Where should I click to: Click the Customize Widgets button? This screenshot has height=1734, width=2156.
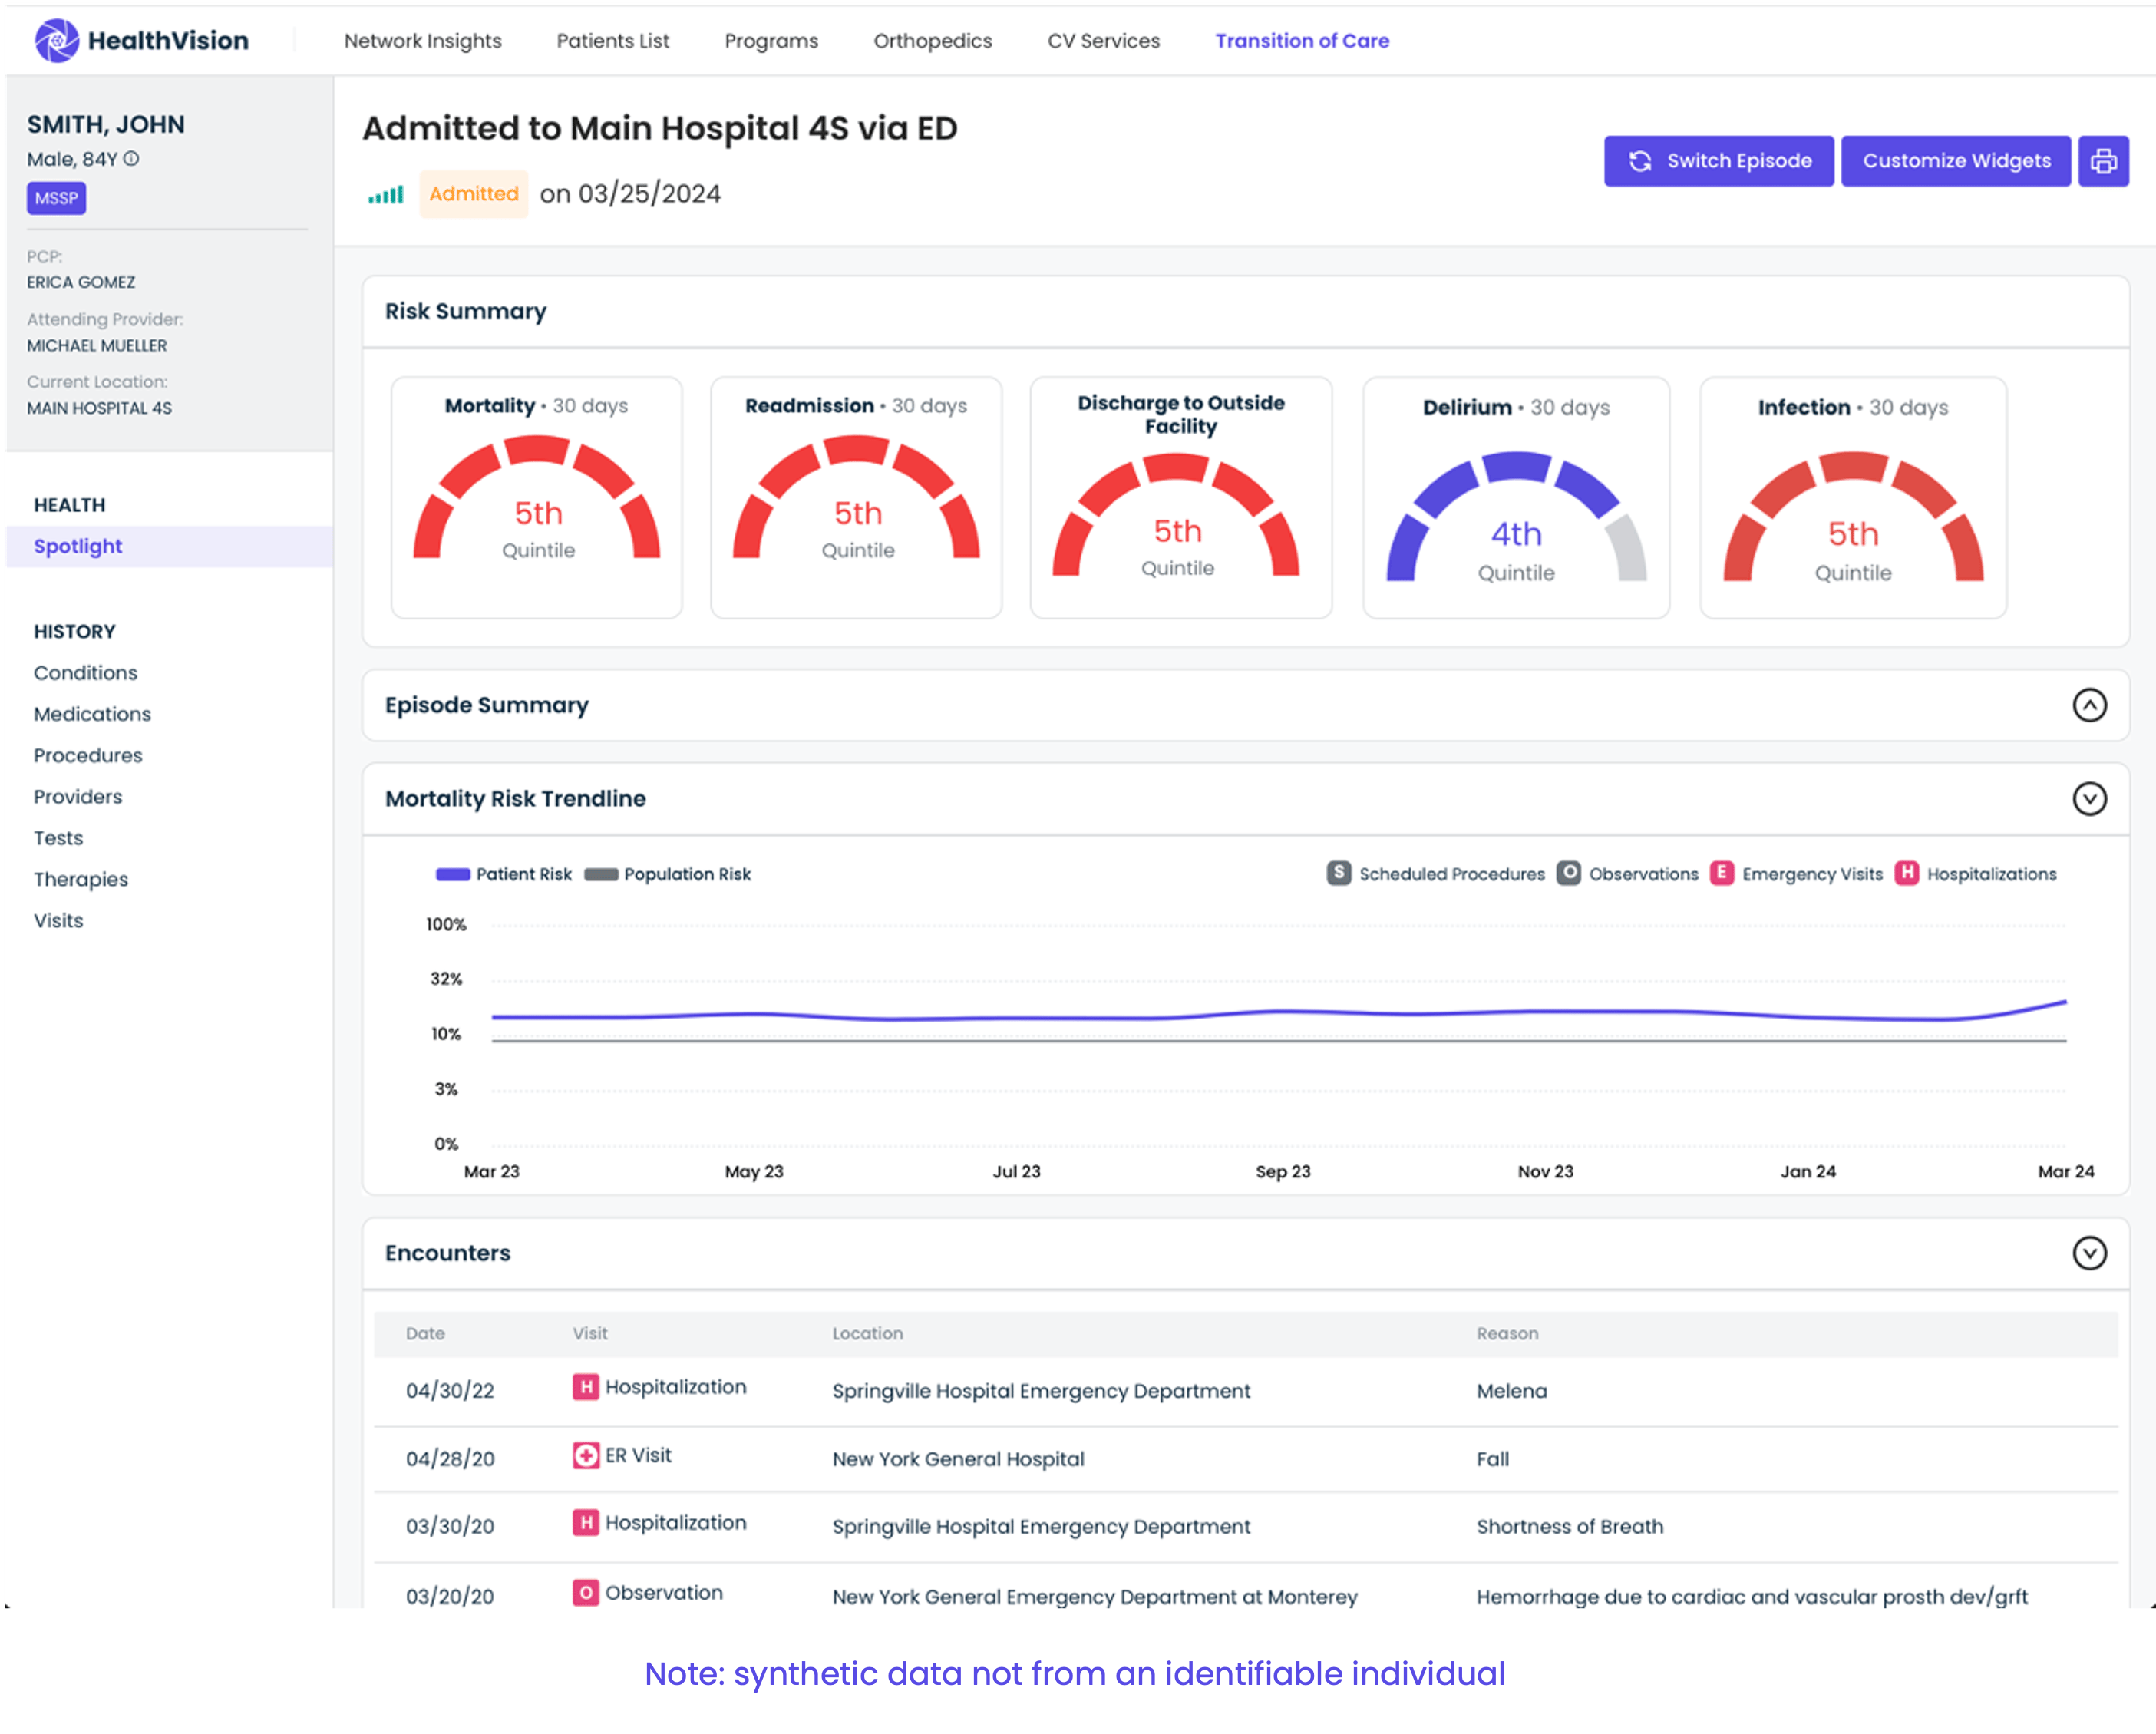tap(1956, 161)
